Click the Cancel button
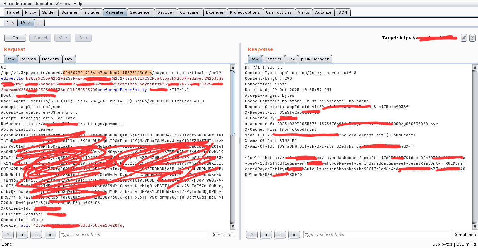 [x=40, y=38]
